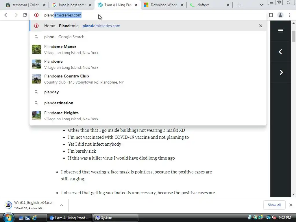
Task: Choose the 'pland - Google Search' suggestion
Action: [x=148, y=37]
